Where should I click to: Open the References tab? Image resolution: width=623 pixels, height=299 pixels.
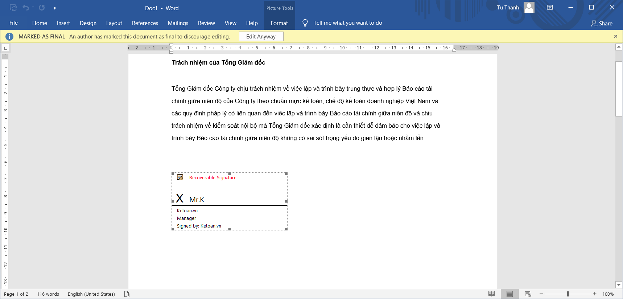click(145, 23)
